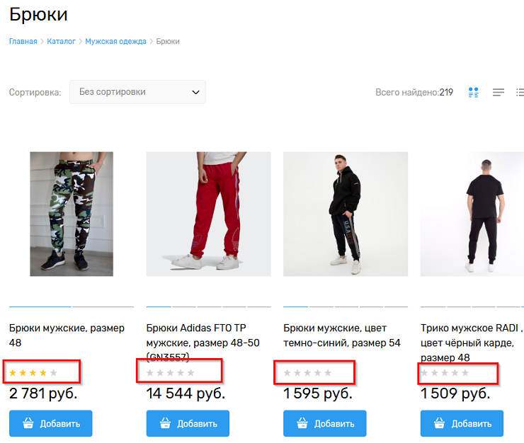Open the 'Без сортировки' sorting dropdown
The image size is (524, 443).
[x=137, y=92]
